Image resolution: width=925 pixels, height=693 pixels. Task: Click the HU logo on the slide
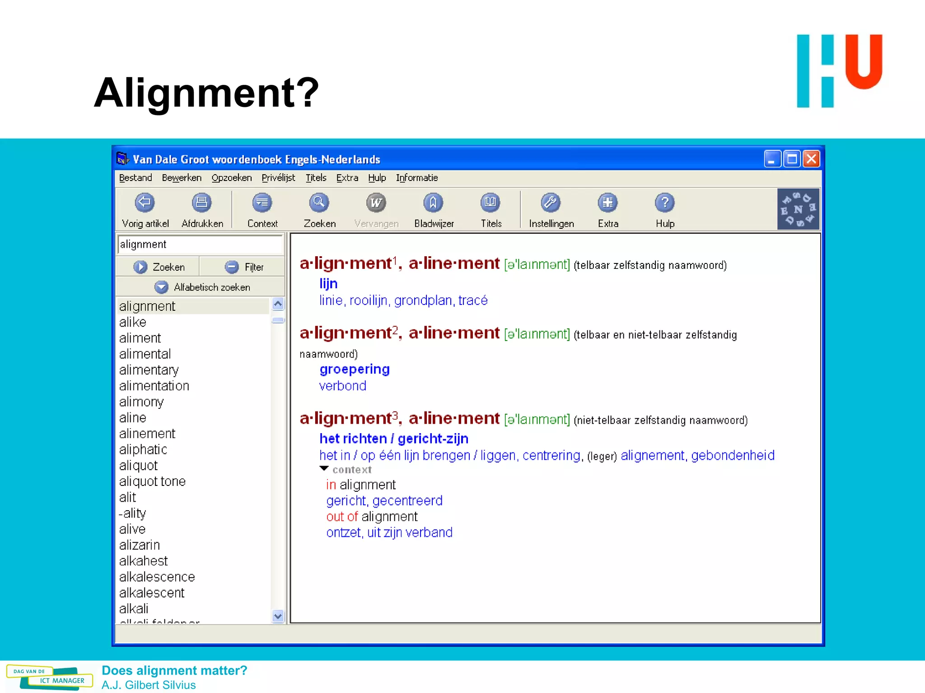(840, 71)
